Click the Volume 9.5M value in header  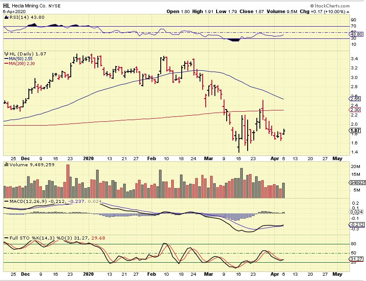click(x=282, y=11)
